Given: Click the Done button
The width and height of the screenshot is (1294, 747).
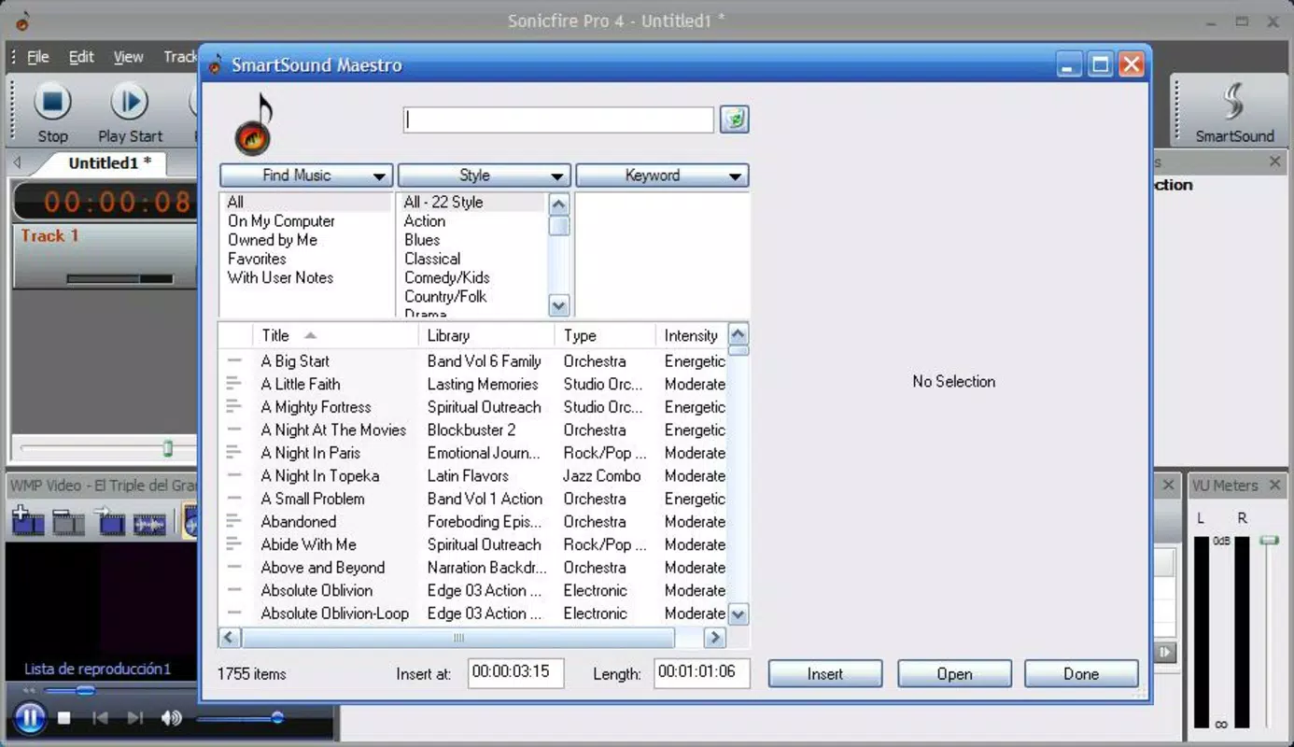Looking at the screenshot, I should (x=1081, y=674).
